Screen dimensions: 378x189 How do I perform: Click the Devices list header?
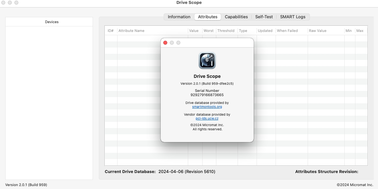[x=52, y=22]
